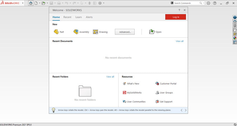Image resolution: width=237 pixels, height=126 pixels.
Task: Open Custom Properties tab in task pane
Action: [x=235, y=42]
